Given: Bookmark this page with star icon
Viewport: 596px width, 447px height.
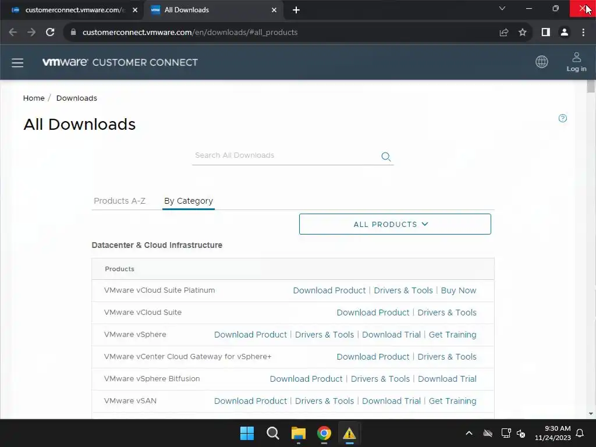Looking at the screenshot, I should coord(523,33).
